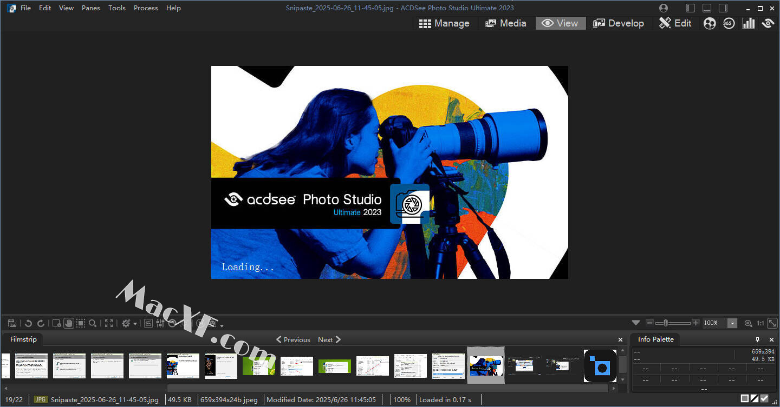This screenshot has width=780, height=407.
Task: Click the zoom lock icon
Action: tap(748, 323)
